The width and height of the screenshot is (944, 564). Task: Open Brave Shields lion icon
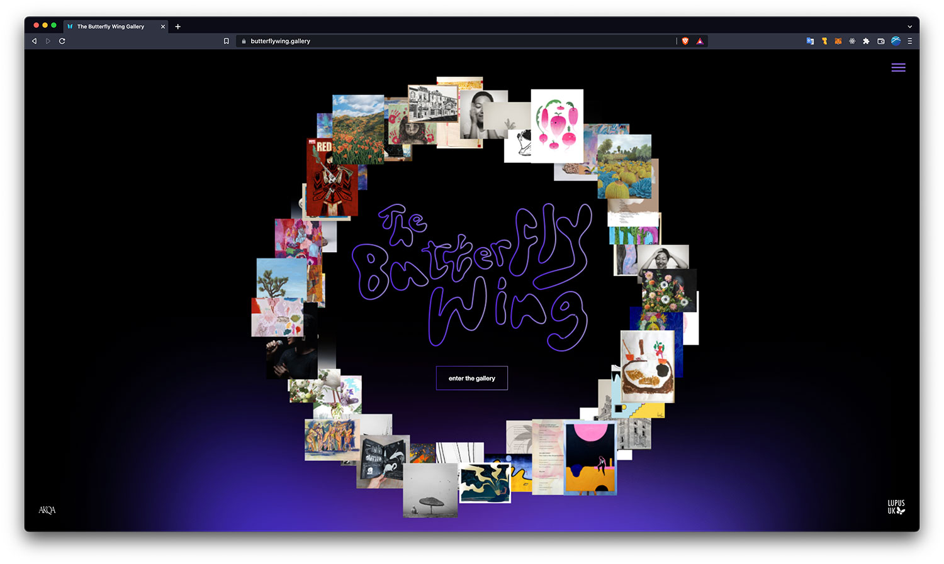click(685, 41)
